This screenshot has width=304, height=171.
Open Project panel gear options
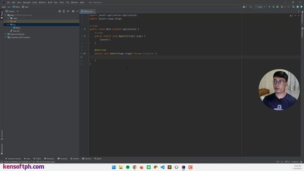pyautogui.click(x=73, y=11)
